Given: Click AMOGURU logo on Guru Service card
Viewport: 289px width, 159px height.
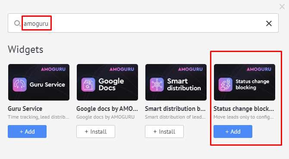Looking at the screenshot, I should click(53, 69).
